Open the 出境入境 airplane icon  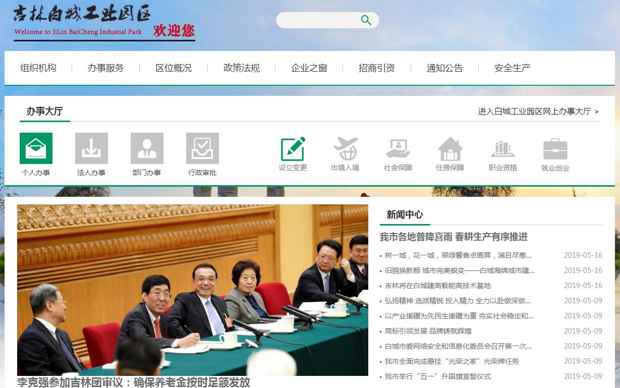346,149
